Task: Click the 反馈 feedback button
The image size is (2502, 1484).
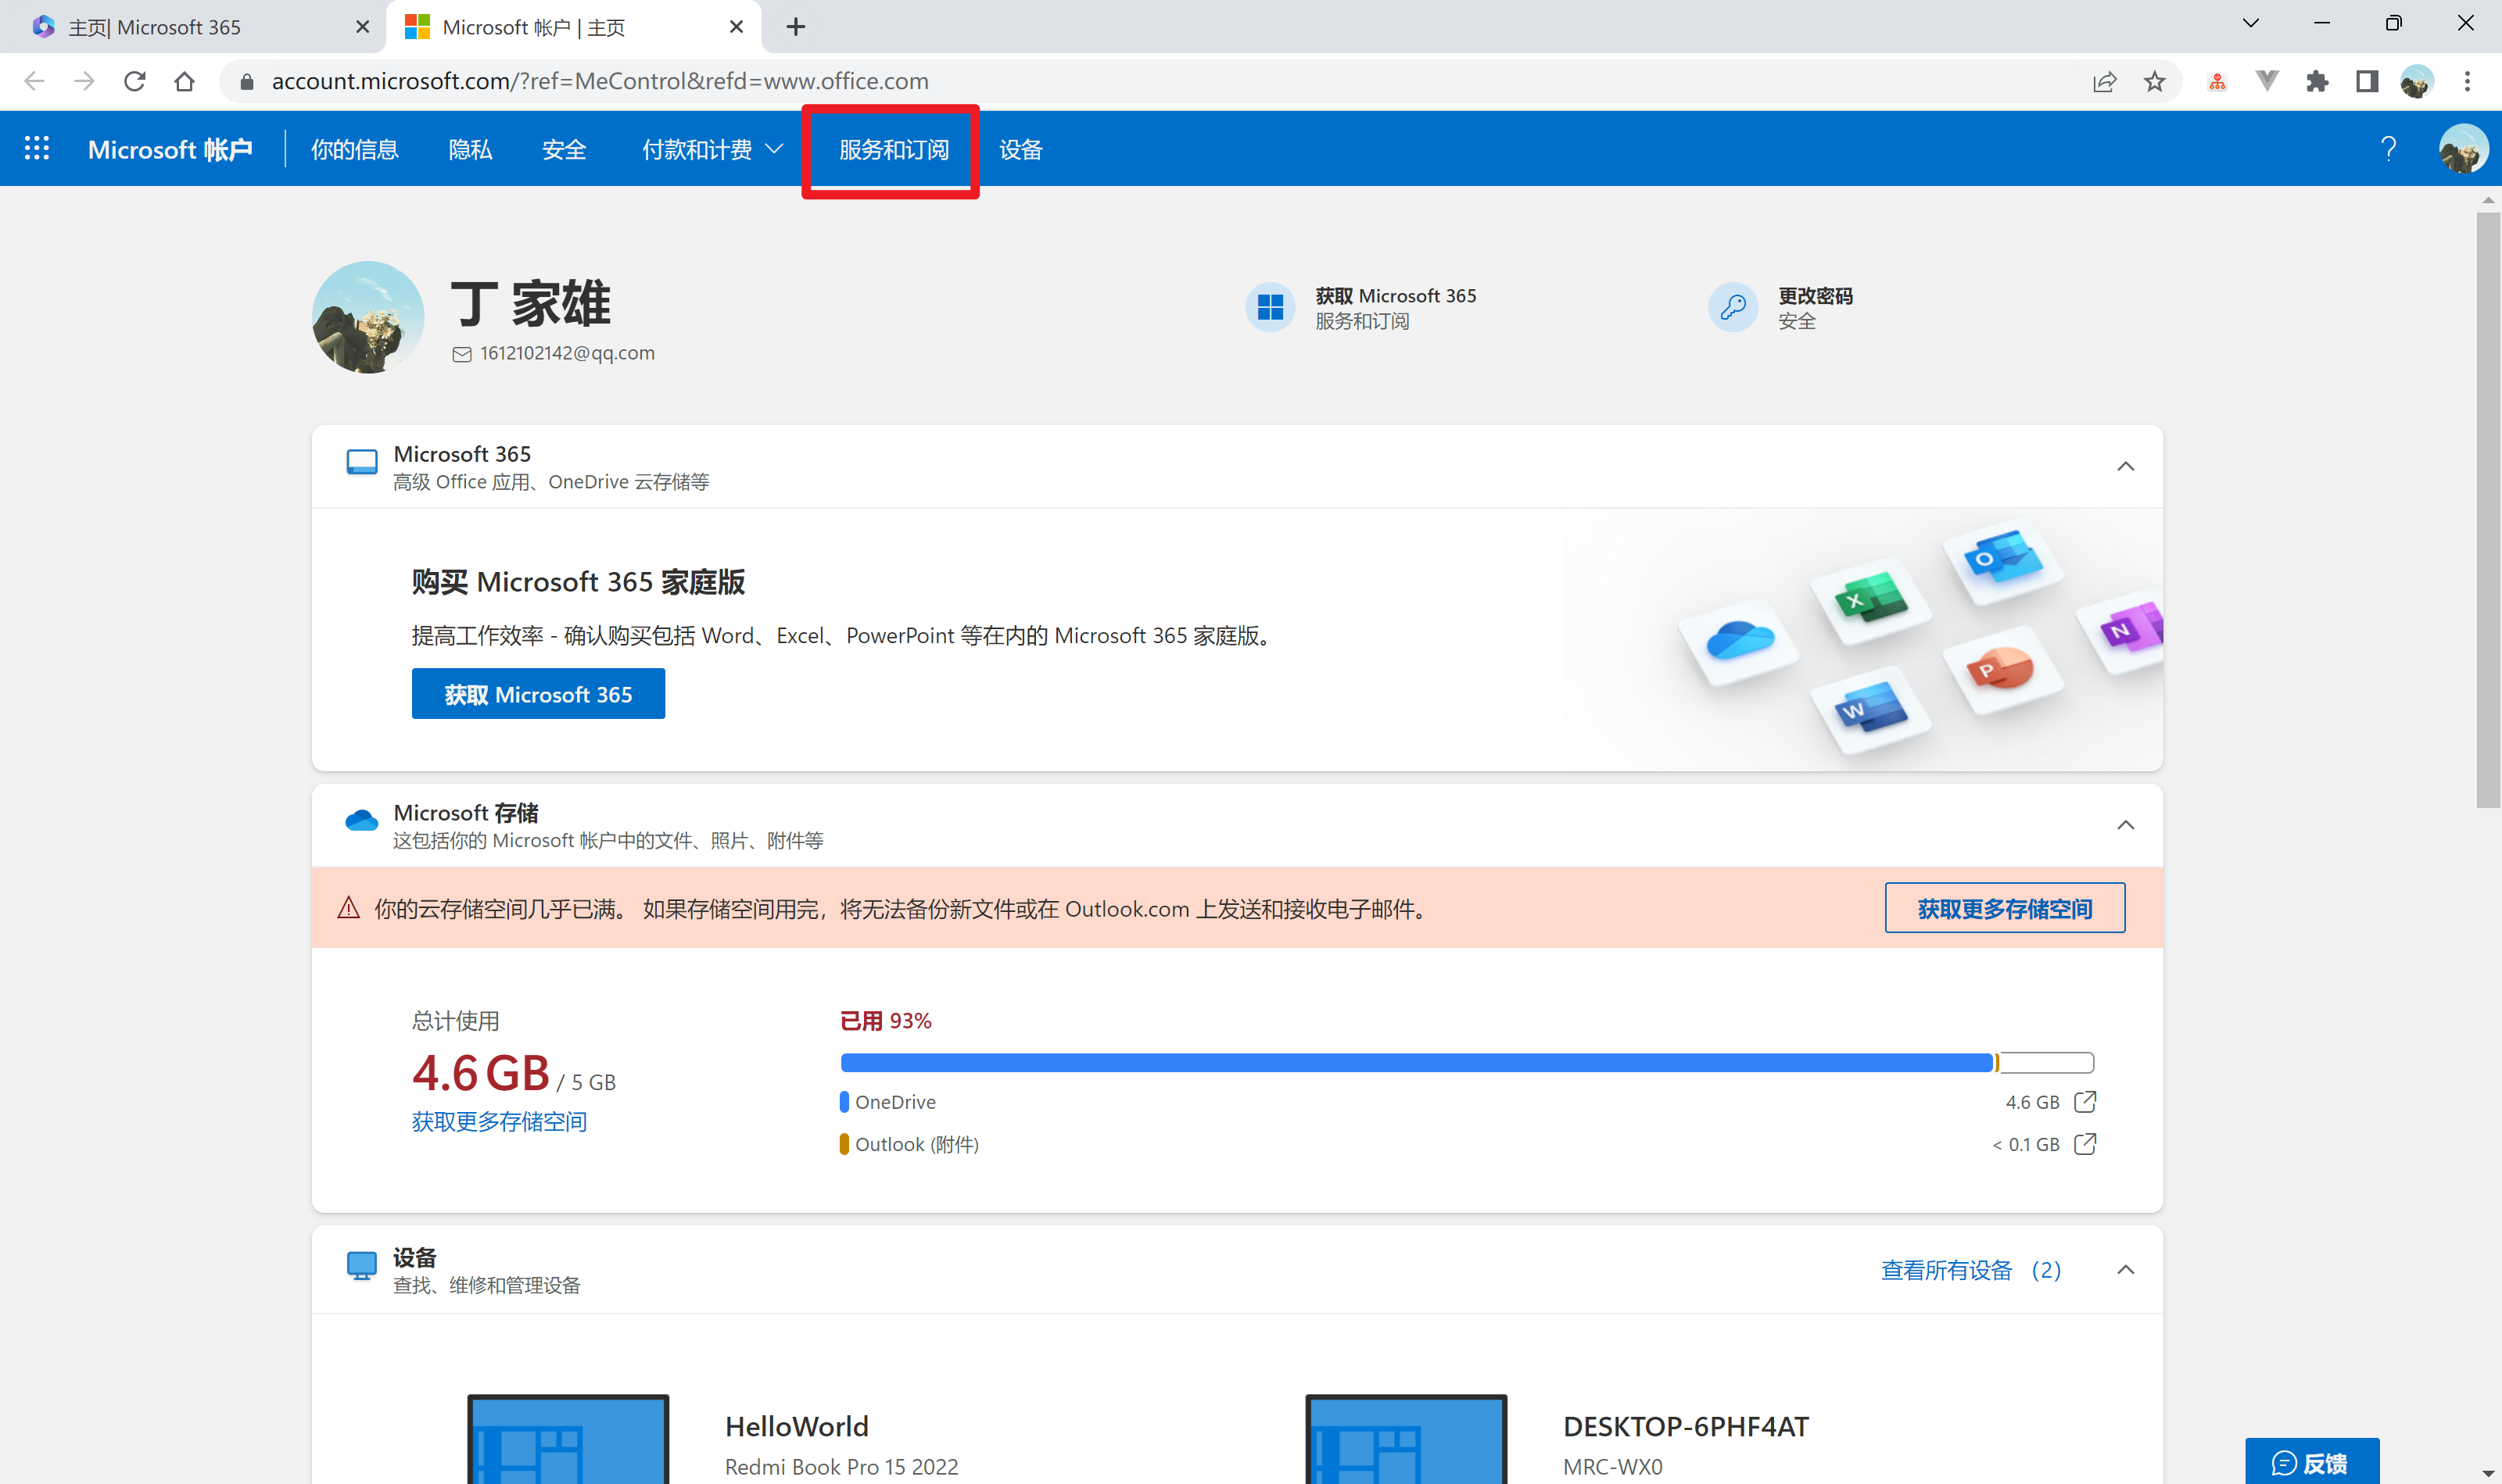Action: pyautogui.click(x=2311, y=1462)
